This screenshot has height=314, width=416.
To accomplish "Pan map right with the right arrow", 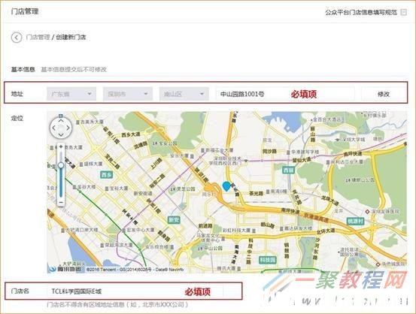I will point(68,128).
